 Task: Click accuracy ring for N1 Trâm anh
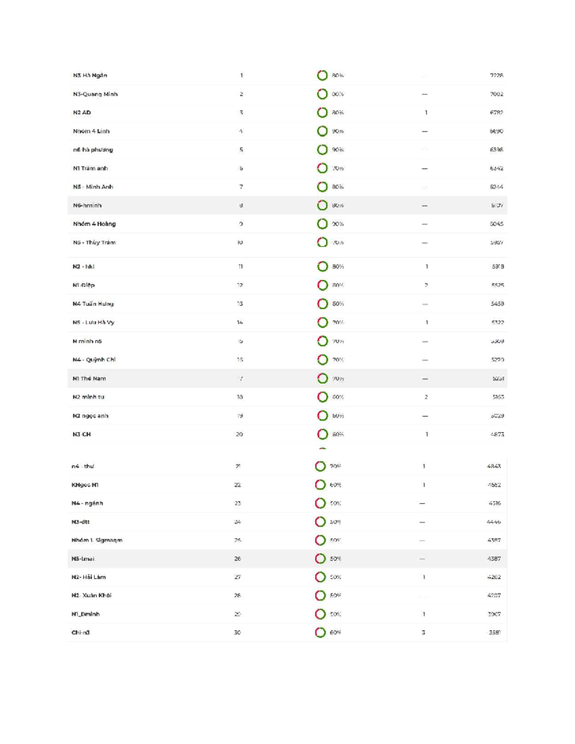pos(322,168)
